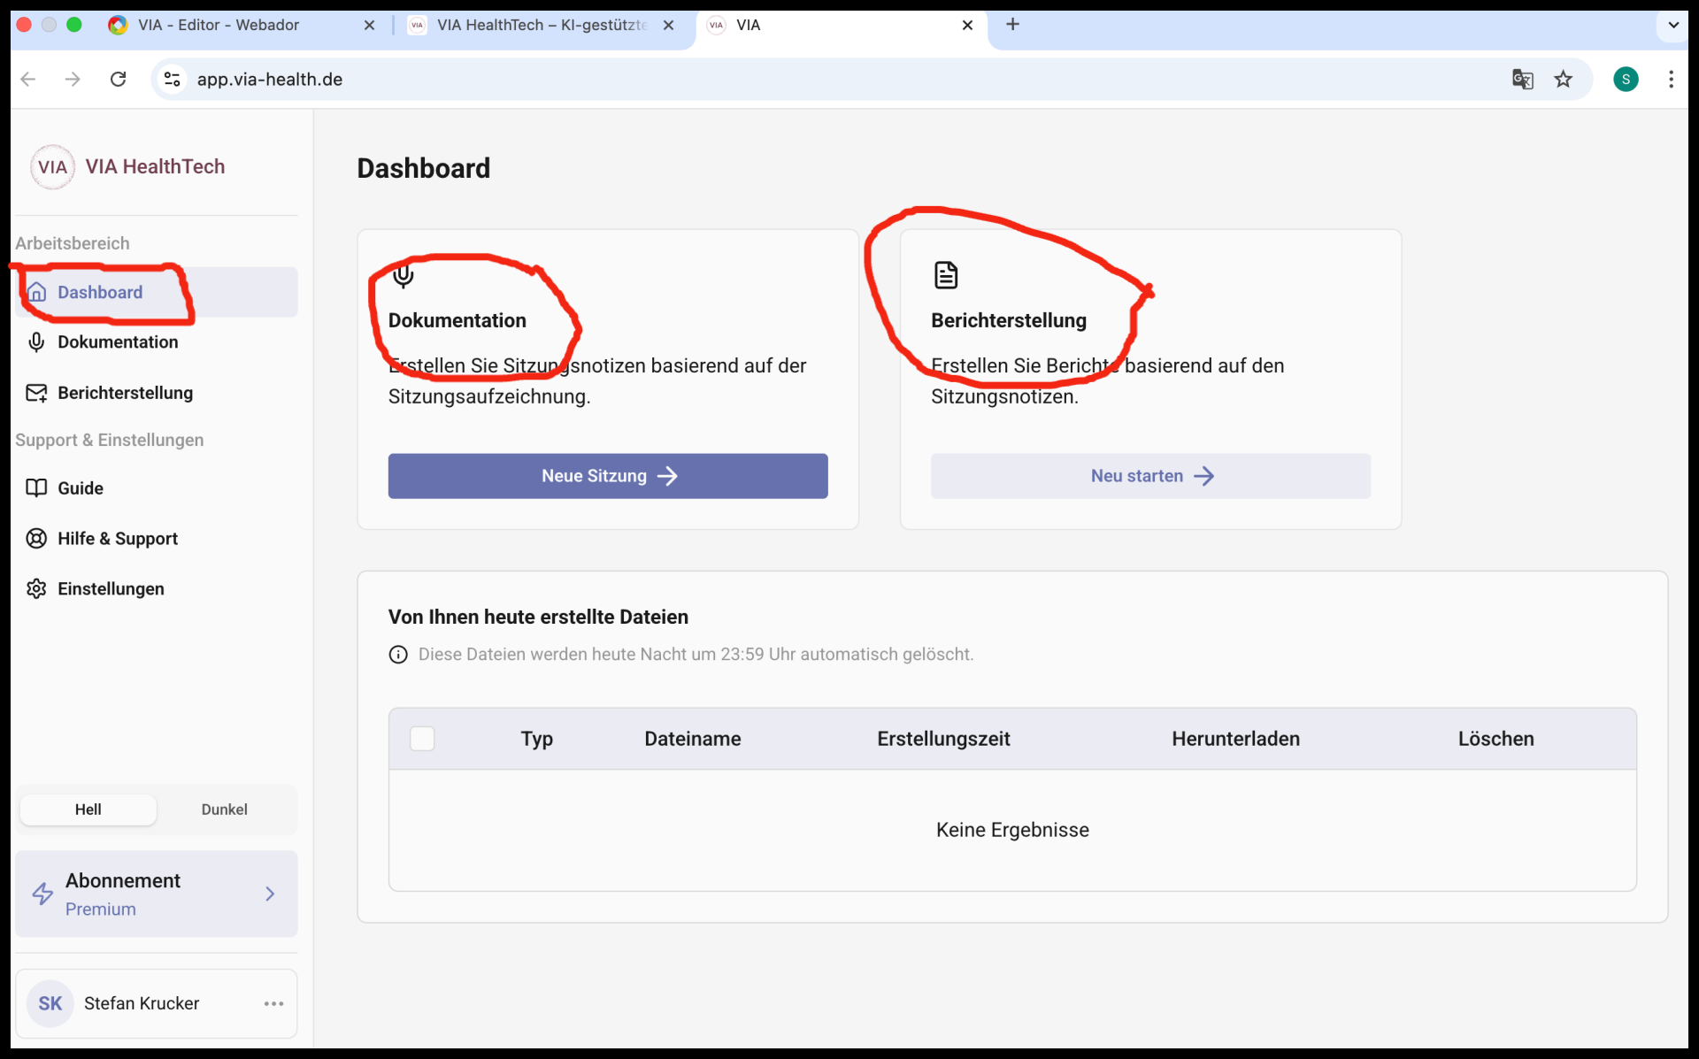Click the Google Translate icon in address bar
Image resolution: width=1699 pixels, height=1059 pixels.
click(x=1522, y=80)
